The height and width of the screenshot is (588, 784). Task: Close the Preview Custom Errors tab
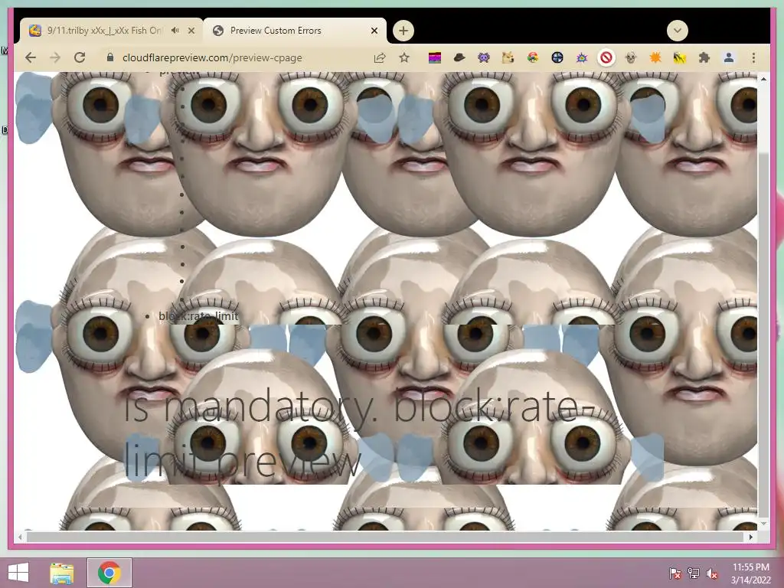pos(374,31)
